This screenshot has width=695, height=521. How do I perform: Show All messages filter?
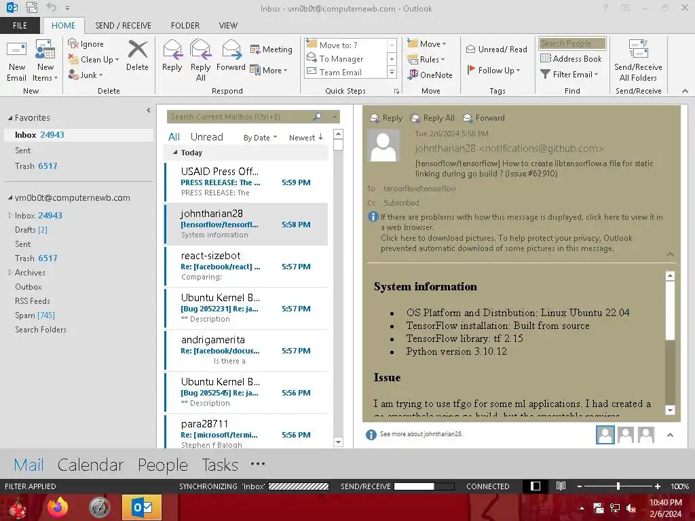coord(174,137)
